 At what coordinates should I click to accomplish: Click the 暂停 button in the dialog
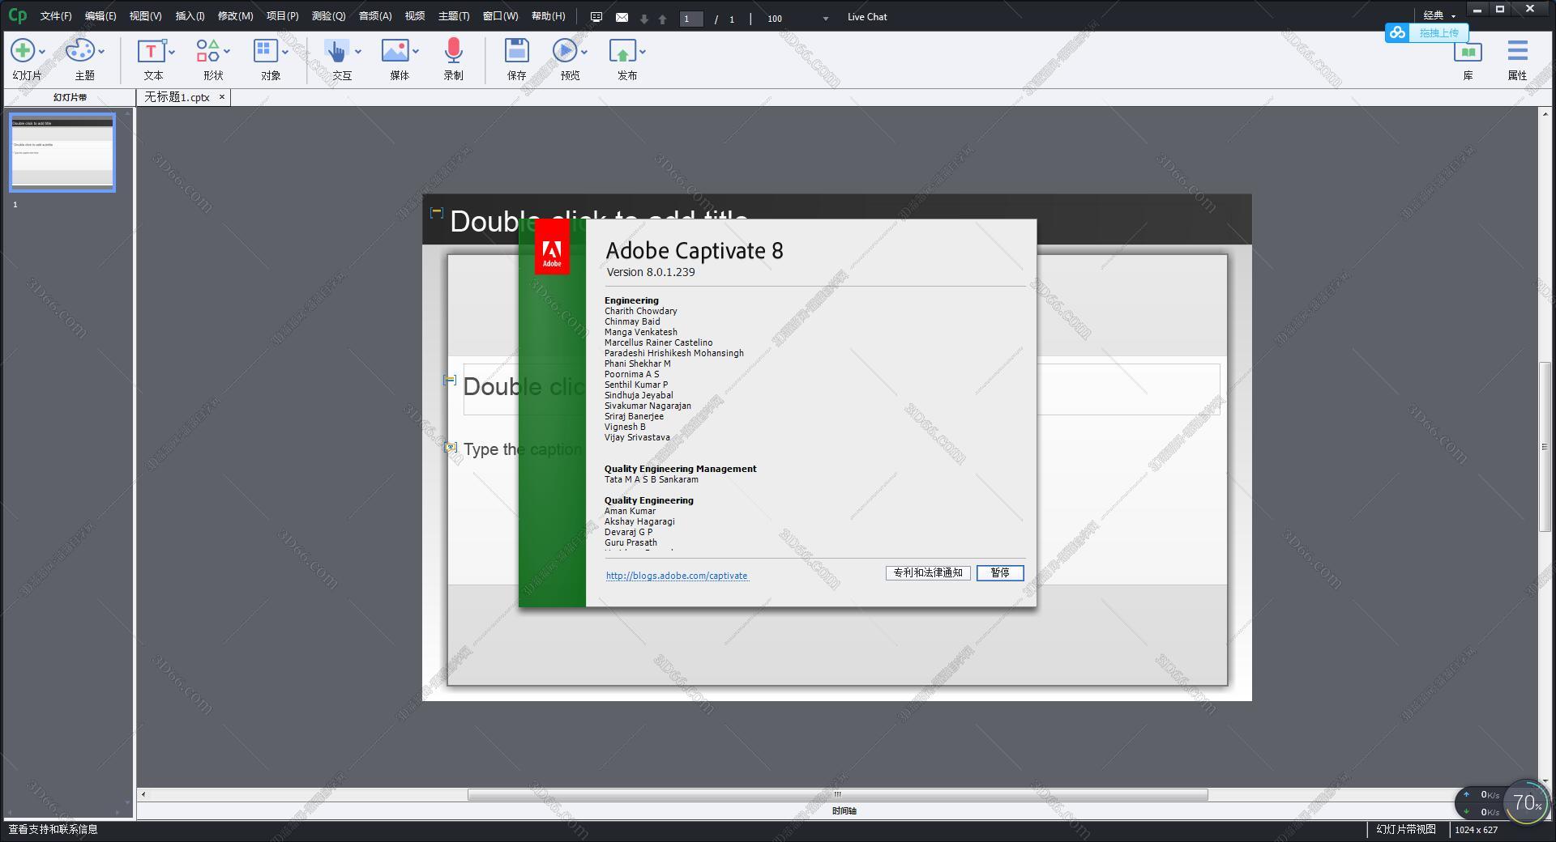tap(1000, 572)
